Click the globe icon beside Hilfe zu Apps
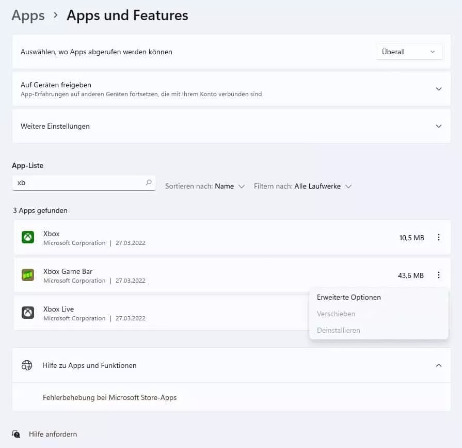 pos(27,365)
